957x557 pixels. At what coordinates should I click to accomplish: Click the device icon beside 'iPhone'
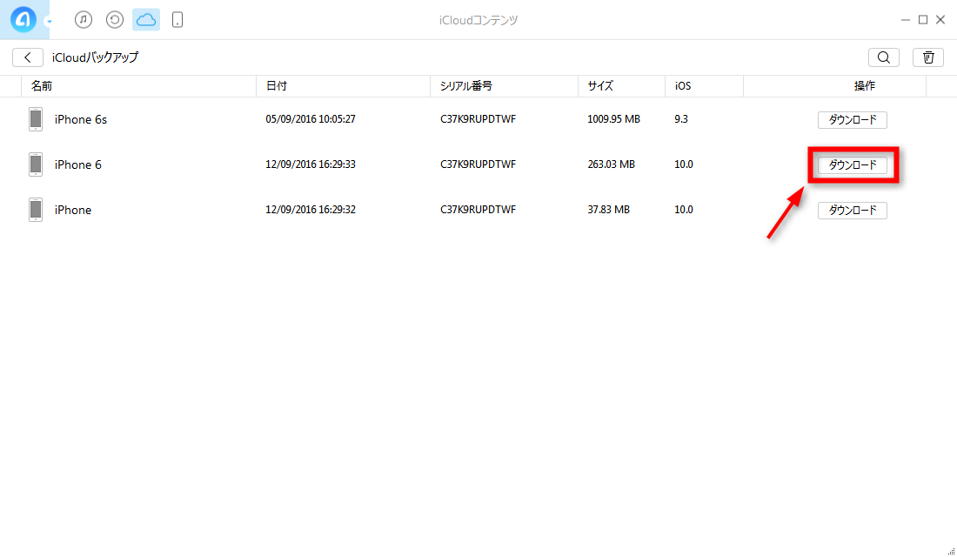(x=36, y=210)
